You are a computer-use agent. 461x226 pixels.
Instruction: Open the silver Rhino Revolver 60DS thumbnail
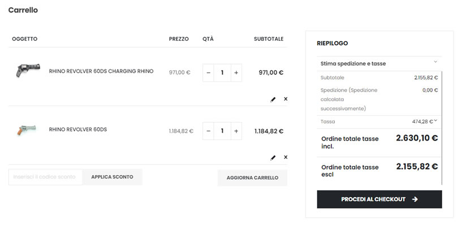click(x=27, y=130)
